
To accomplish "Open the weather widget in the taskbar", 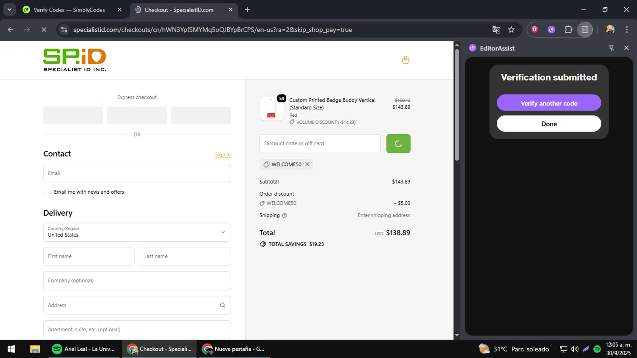I will [x=514, y=349].
